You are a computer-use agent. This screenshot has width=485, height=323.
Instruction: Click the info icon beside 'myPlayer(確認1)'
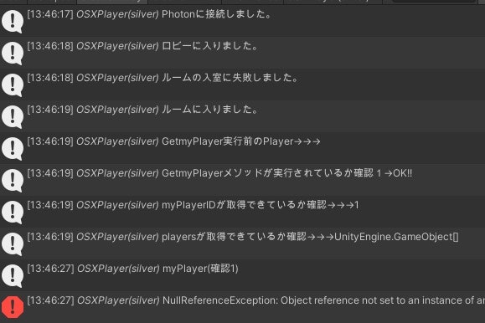(x=13, y=276)
